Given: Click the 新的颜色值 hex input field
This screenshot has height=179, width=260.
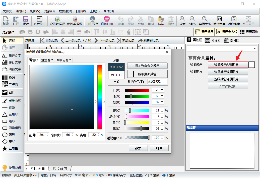Looking at the screenshot, I should pyautogui.click(x=157, y=82).
